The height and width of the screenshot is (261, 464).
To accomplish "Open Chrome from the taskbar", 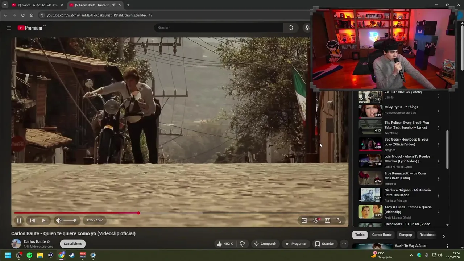I will click(61, 255).
